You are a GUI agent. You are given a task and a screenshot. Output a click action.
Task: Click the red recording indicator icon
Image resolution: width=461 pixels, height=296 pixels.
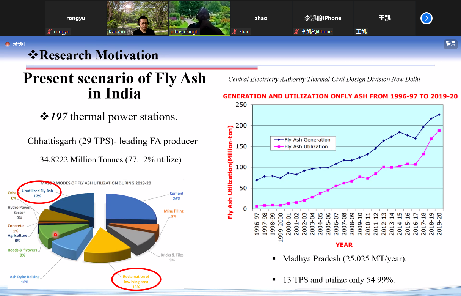point(8,44)
